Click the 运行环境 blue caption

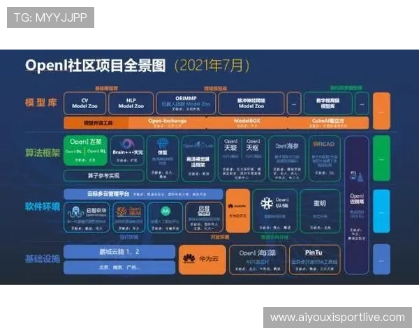click(x=128, y=237)
